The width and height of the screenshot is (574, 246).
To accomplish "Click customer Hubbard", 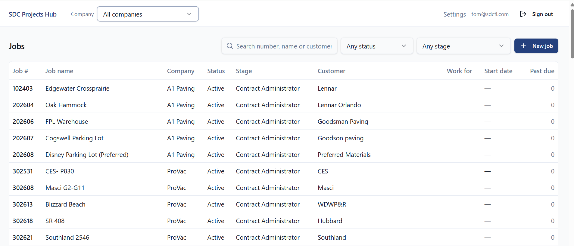I will pyautogui.click(x=330, y=221).
